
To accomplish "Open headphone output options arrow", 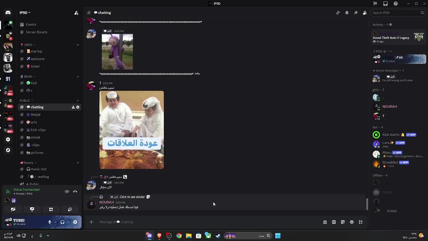I will [68, 222].
